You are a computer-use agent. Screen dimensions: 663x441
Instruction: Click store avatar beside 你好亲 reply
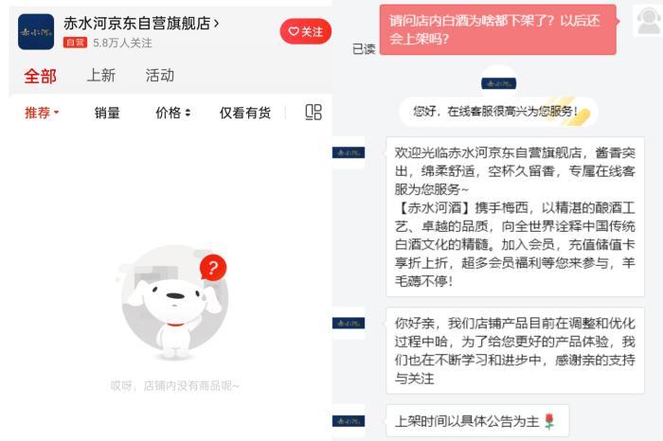coord(349,324)
